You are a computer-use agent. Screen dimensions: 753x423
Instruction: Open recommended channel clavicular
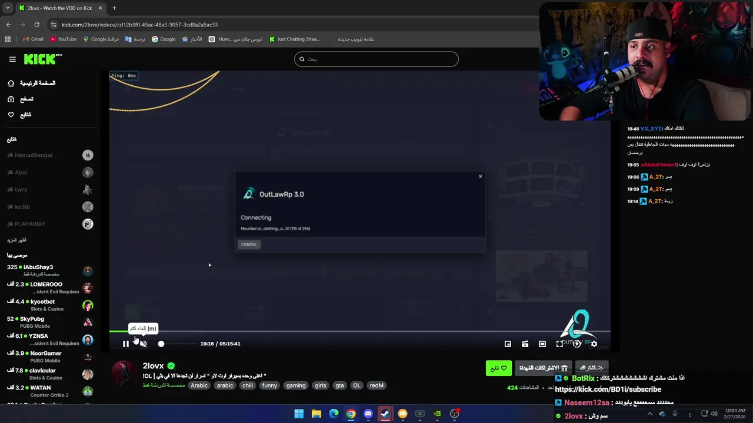(50, 374)
